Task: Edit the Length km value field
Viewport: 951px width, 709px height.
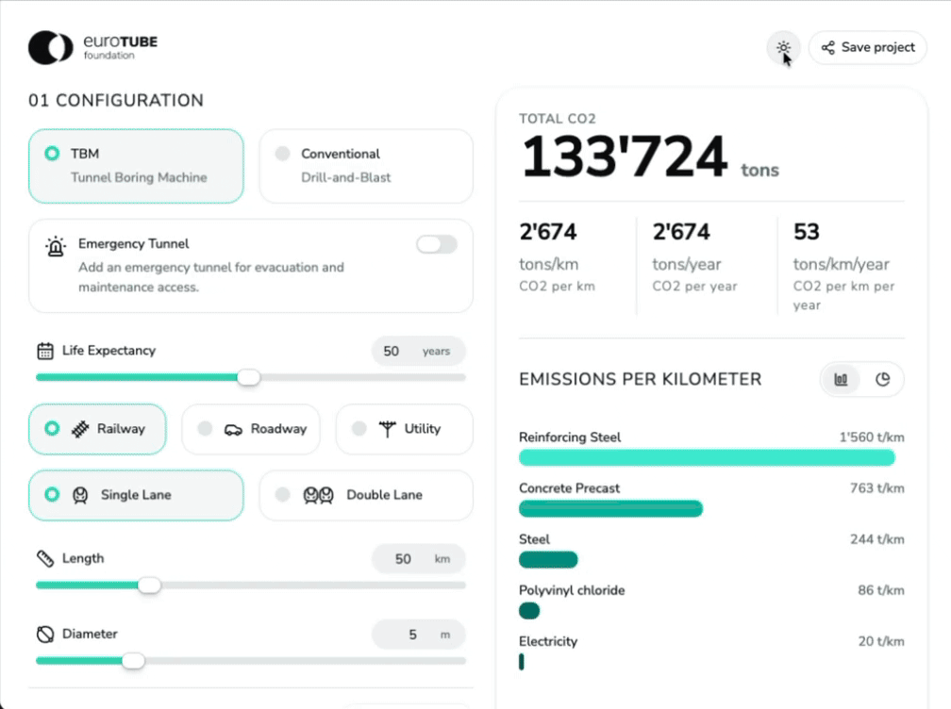Action: click(x=419, y=559)
